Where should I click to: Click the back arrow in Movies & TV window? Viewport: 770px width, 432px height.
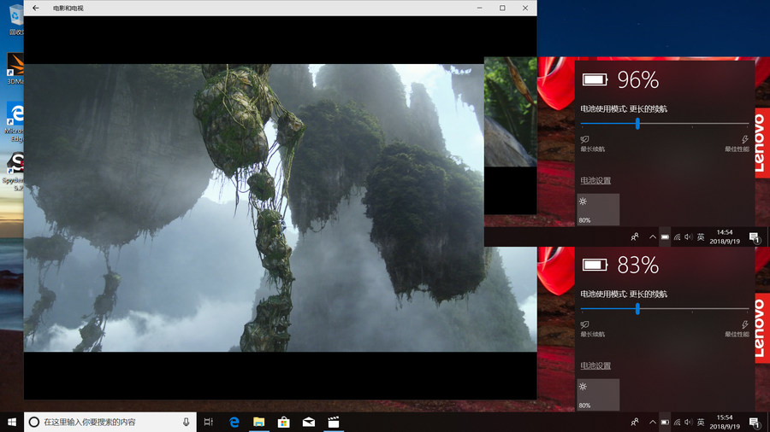pos(35,8)
